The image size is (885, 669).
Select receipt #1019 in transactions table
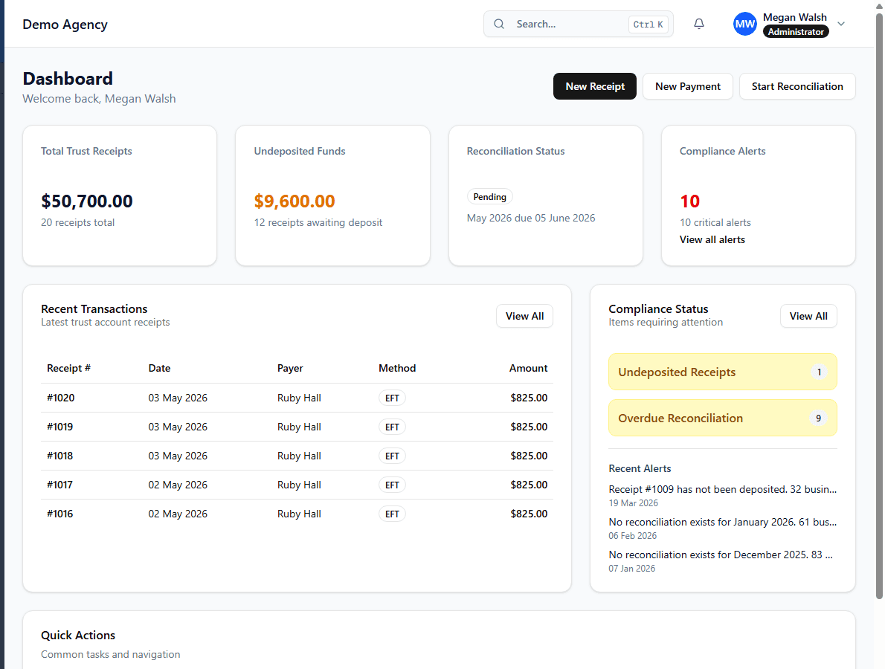click(297, 427)
